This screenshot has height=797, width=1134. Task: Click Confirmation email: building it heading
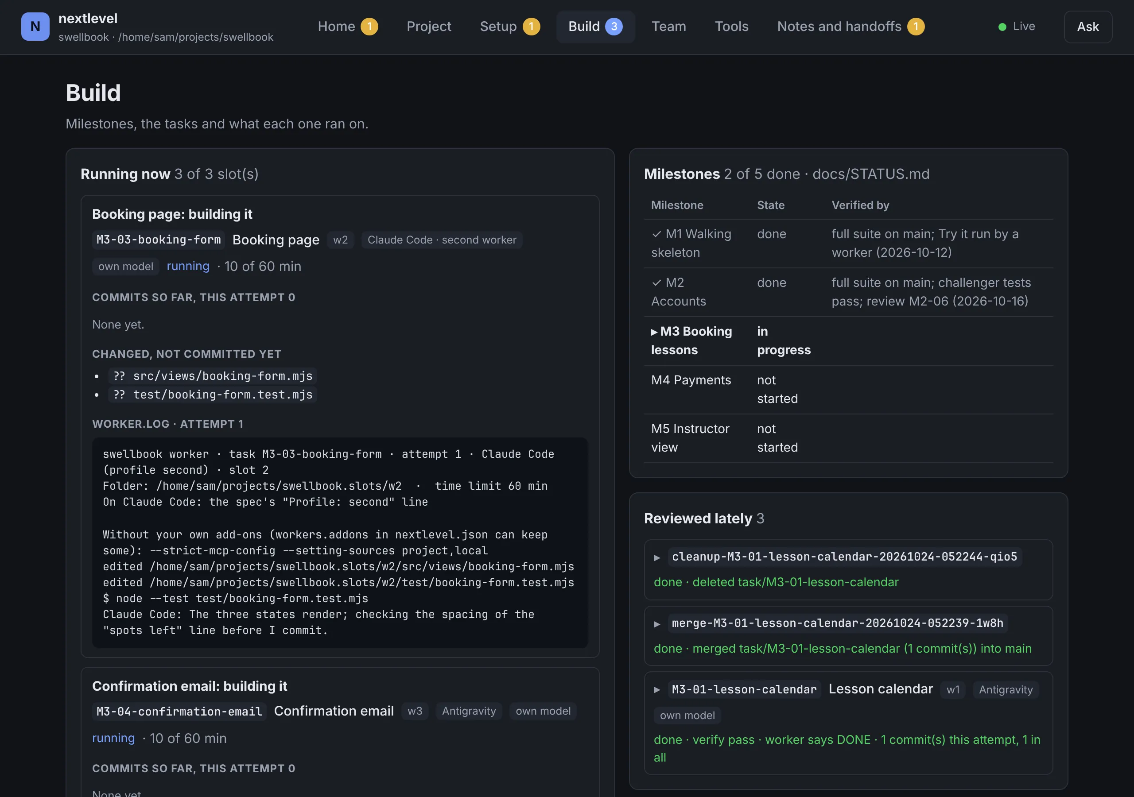[190, 686]
